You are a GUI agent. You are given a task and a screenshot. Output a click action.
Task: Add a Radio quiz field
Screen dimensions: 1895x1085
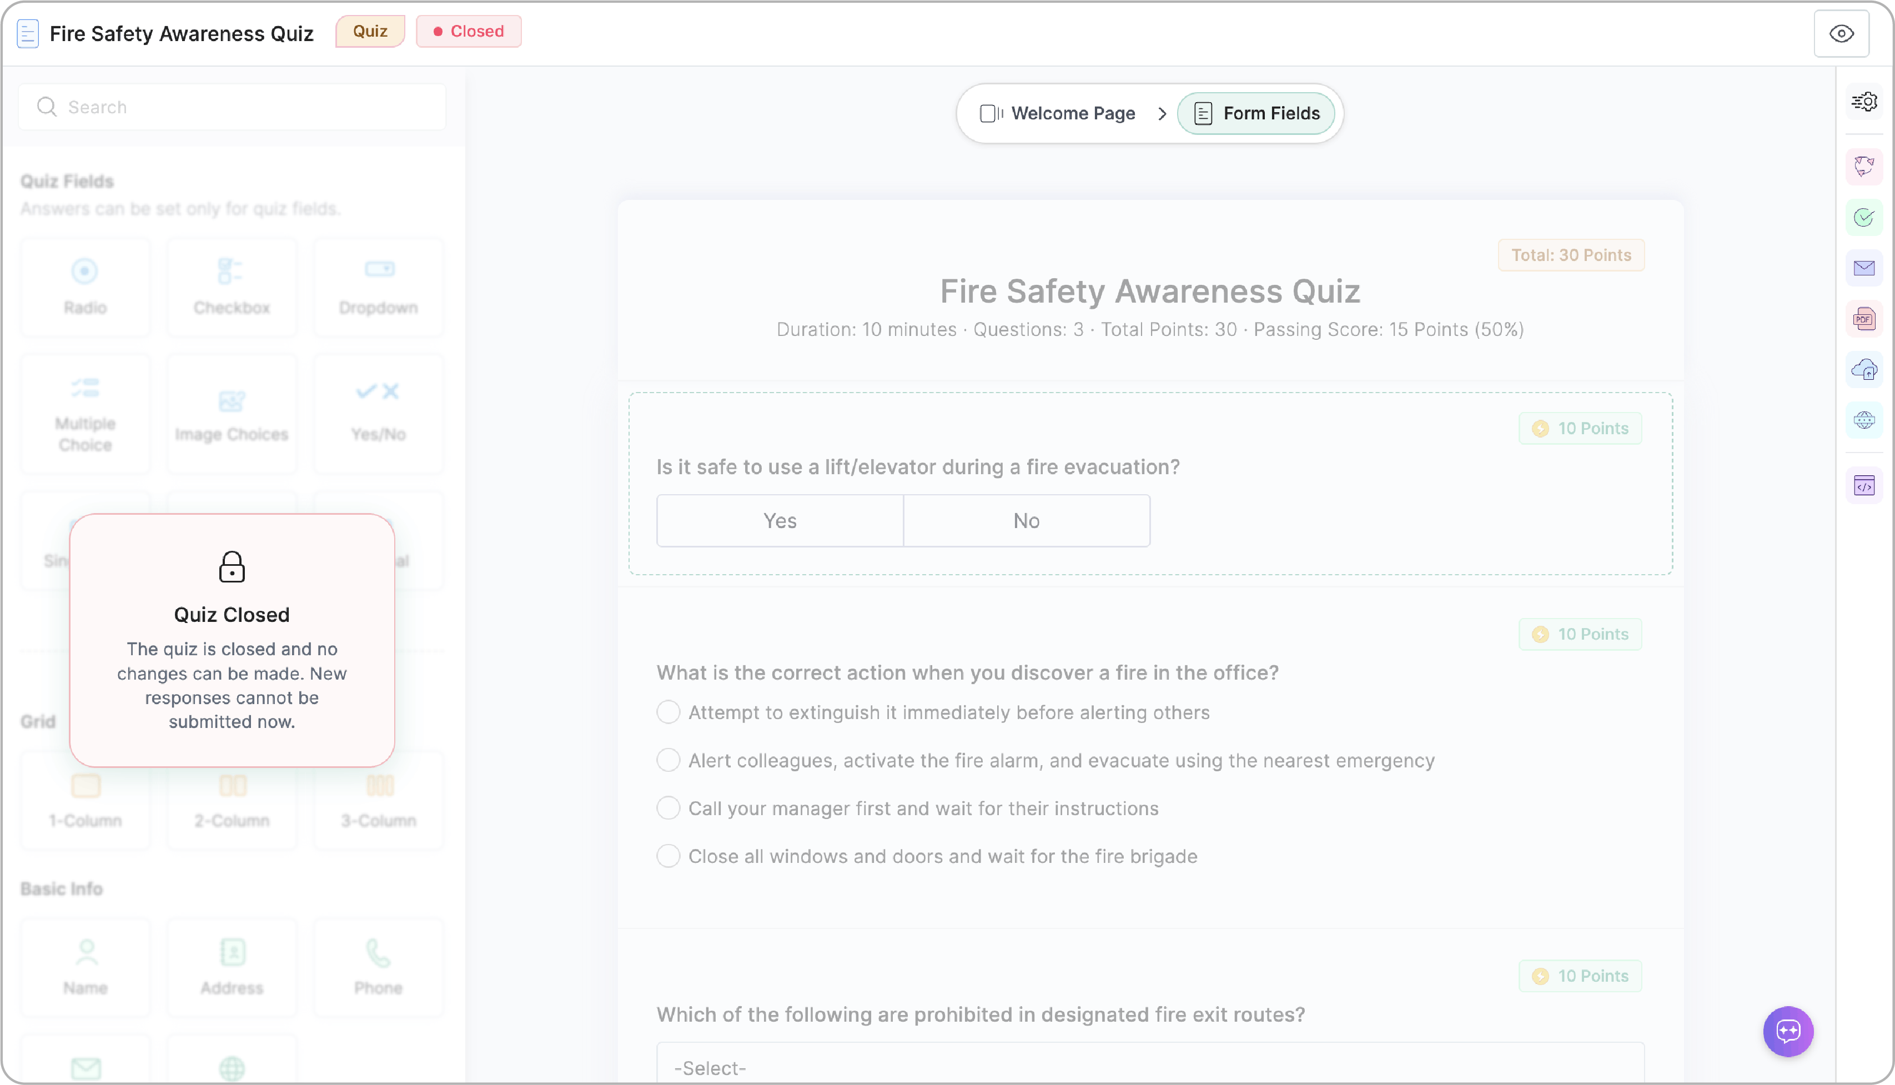point(85,287)
